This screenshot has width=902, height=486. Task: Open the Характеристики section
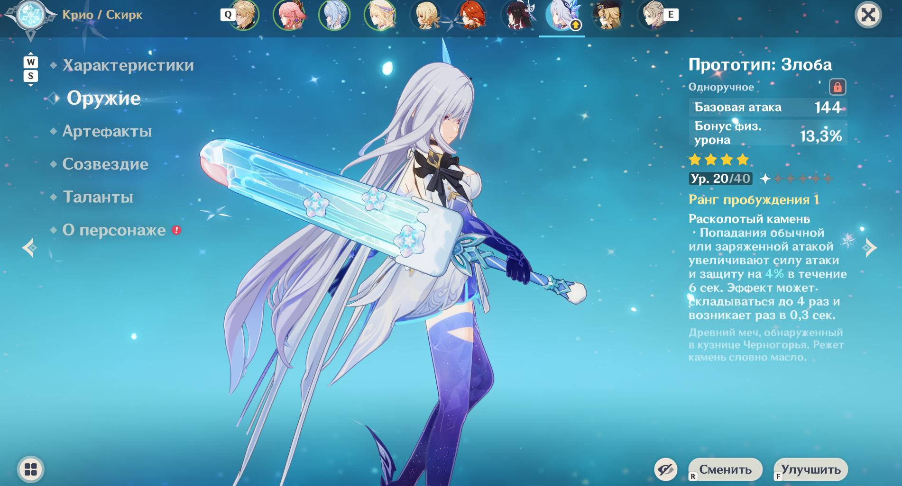pyautogui.click(x=128, y=65)
